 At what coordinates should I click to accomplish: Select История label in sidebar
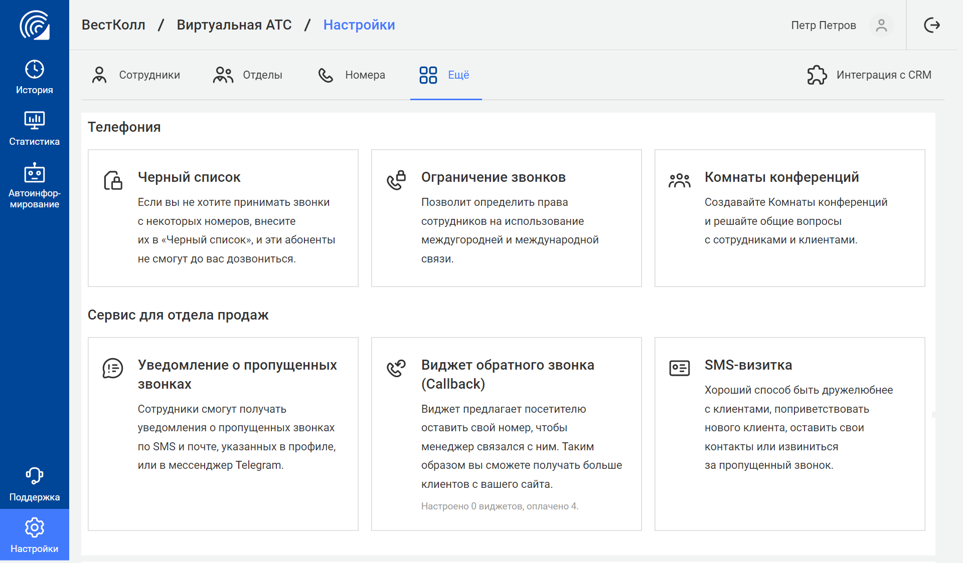point(35,90)
